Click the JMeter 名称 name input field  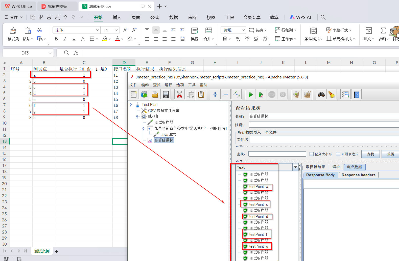pos(324,116)
